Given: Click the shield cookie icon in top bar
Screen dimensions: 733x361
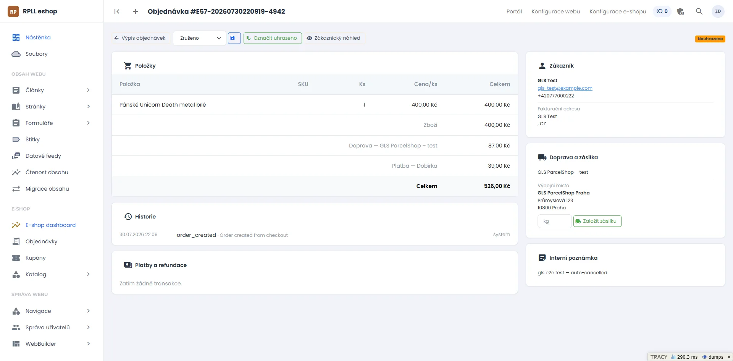Looking at the screenshot, I should 681,11.
